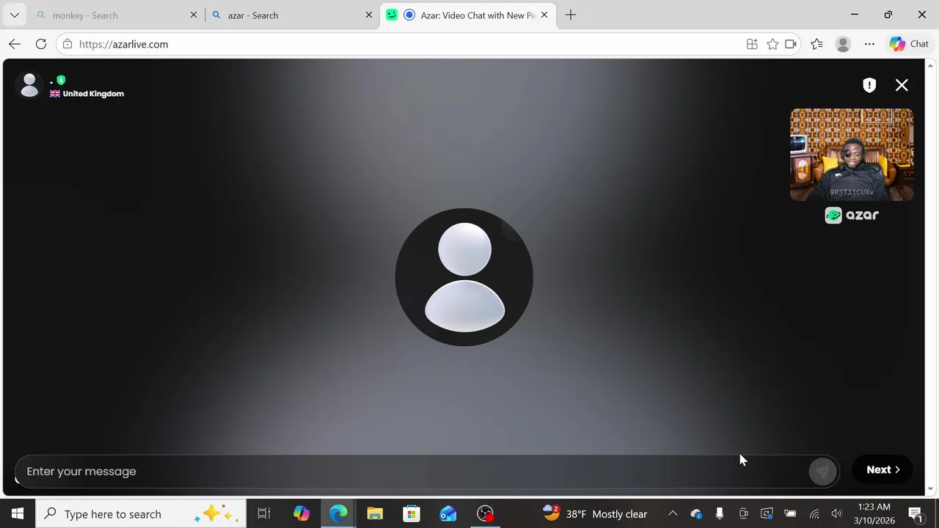The image size is (939, 528).
Task: Check battery status tray icon
Action: [790, 514]
